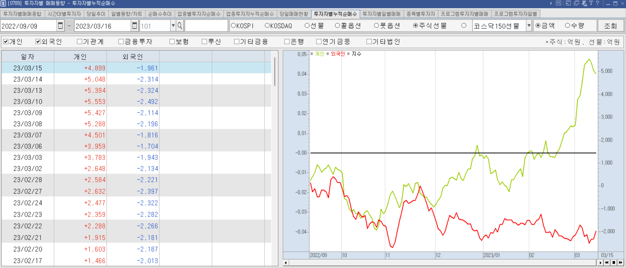
Task: Click the 외국인 column header in table
Action: pyautogui.click(x=133, y=56)
